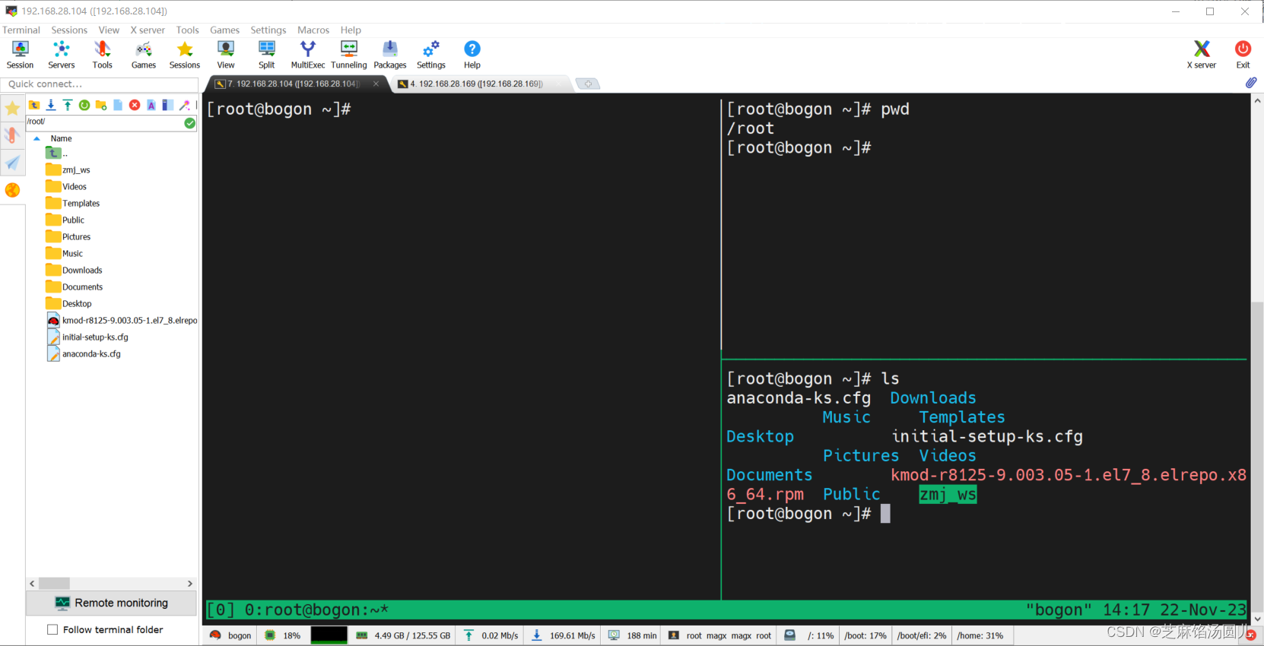Viewport: 1264px width, 646px height.
Task: Activate the MultiExec icon
Action: 308,55
